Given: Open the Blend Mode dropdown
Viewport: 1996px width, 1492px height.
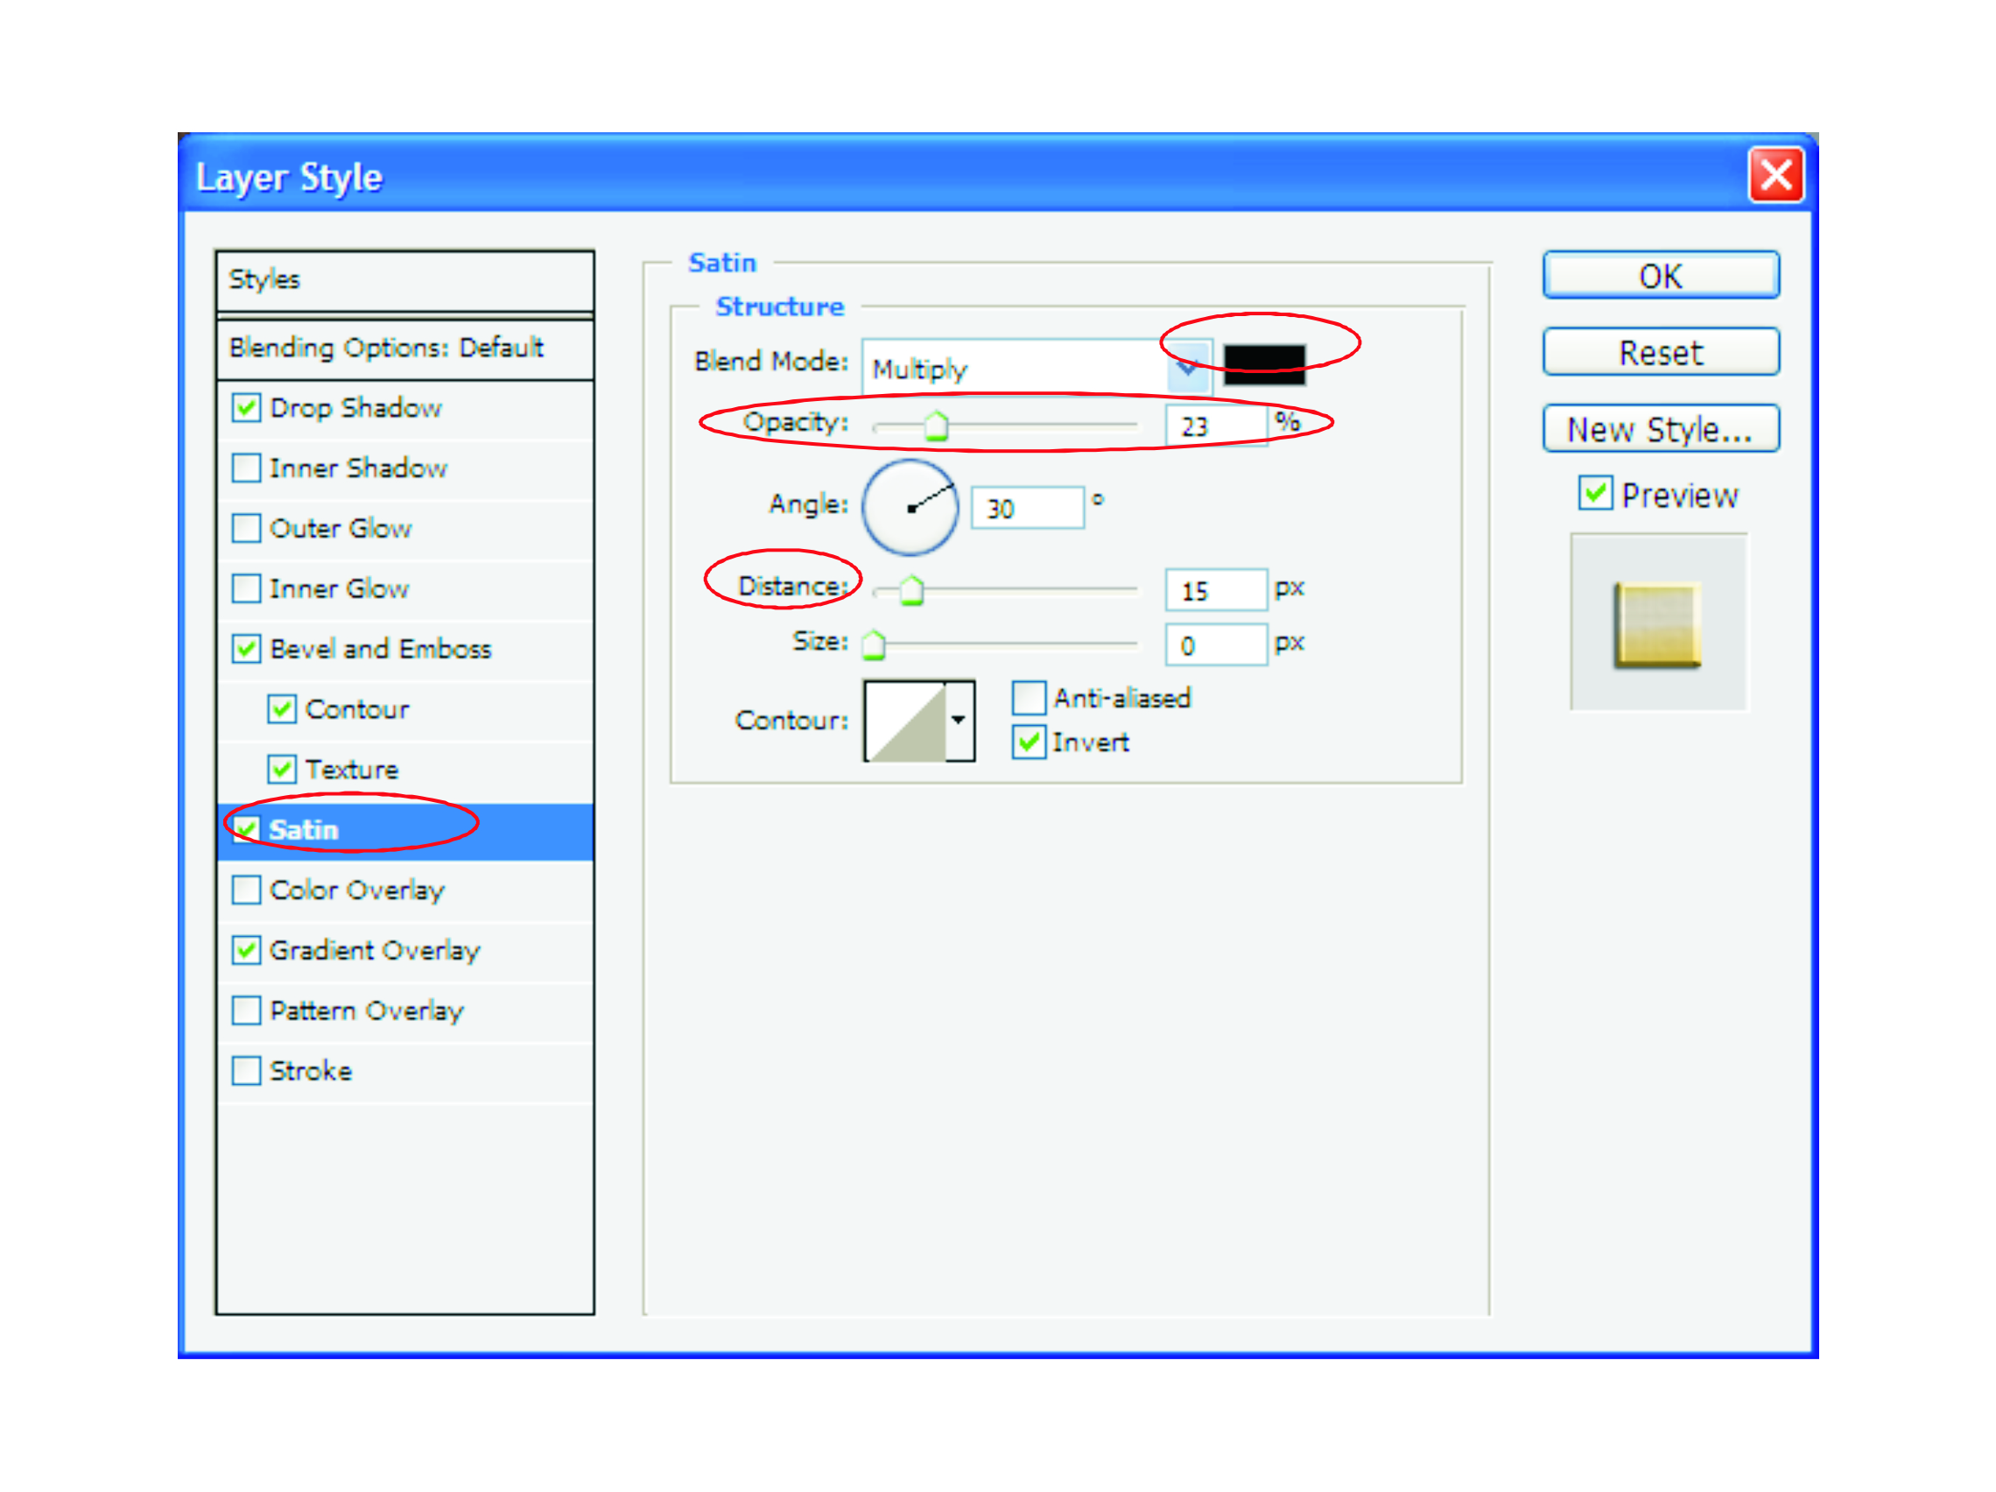Looking at the screenshot, I should (1187, 368).
